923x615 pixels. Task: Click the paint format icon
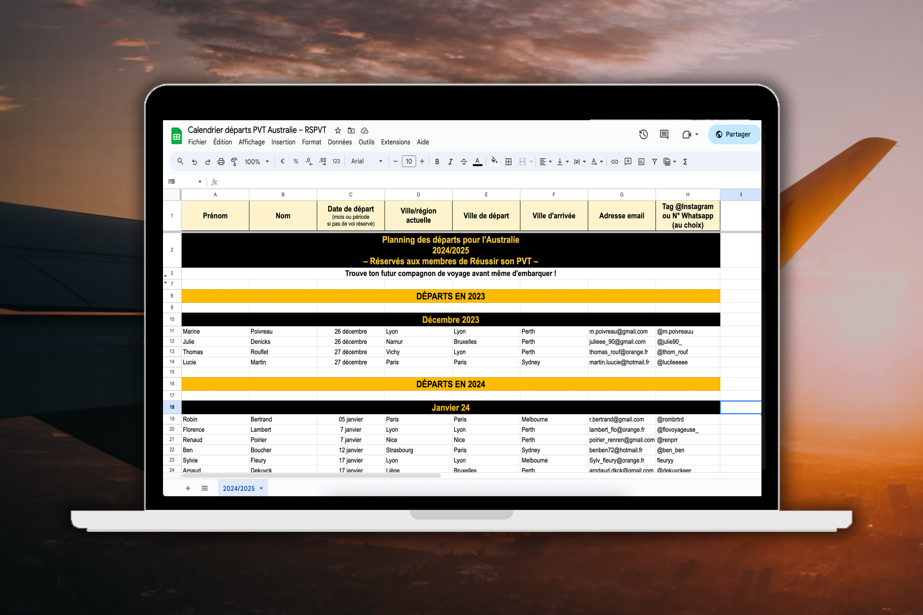[x=234, y=162]
